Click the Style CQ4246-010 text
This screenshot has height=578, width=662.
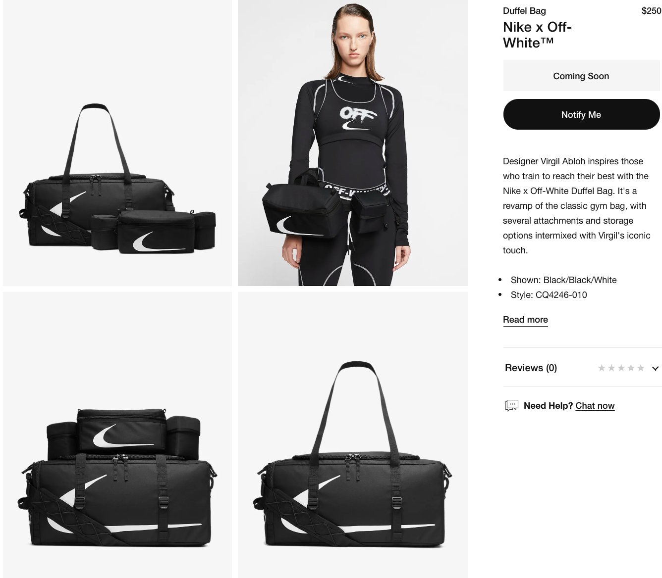tap(549, 295)
